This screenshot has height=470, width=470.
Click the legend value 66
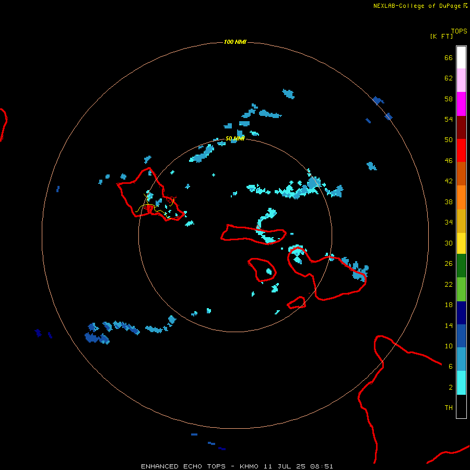coord(449,57)
